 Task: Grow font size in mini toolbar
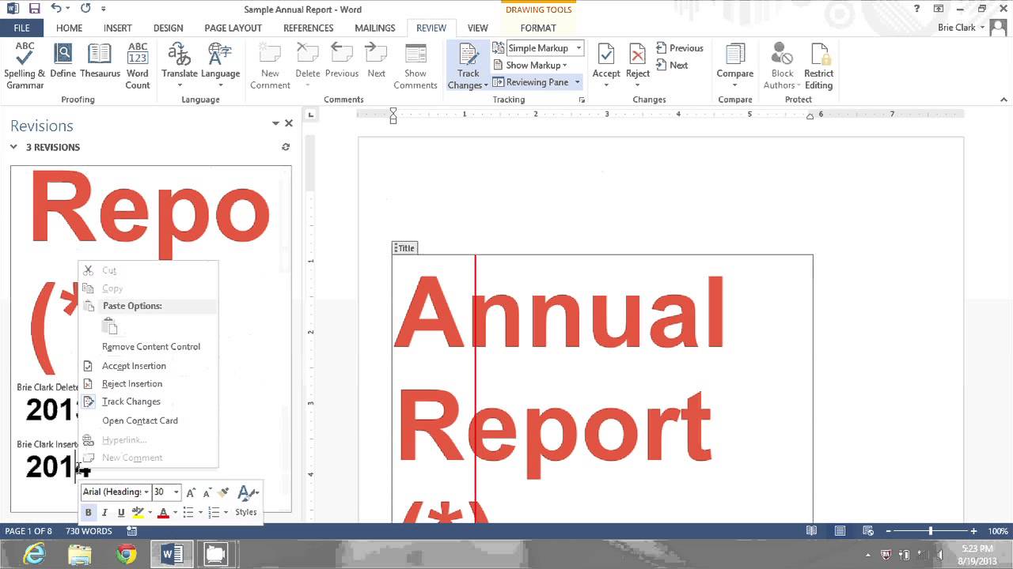coord(191,492)
